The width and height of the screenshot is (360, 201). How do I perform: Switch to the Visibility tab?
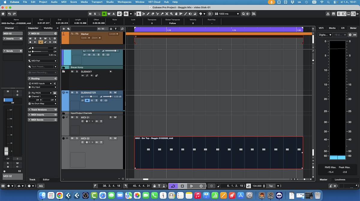point(48,28)
